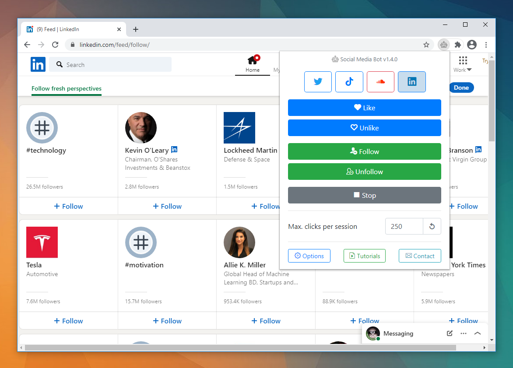Follow Lockheed Martin

(x=265, y=207)
